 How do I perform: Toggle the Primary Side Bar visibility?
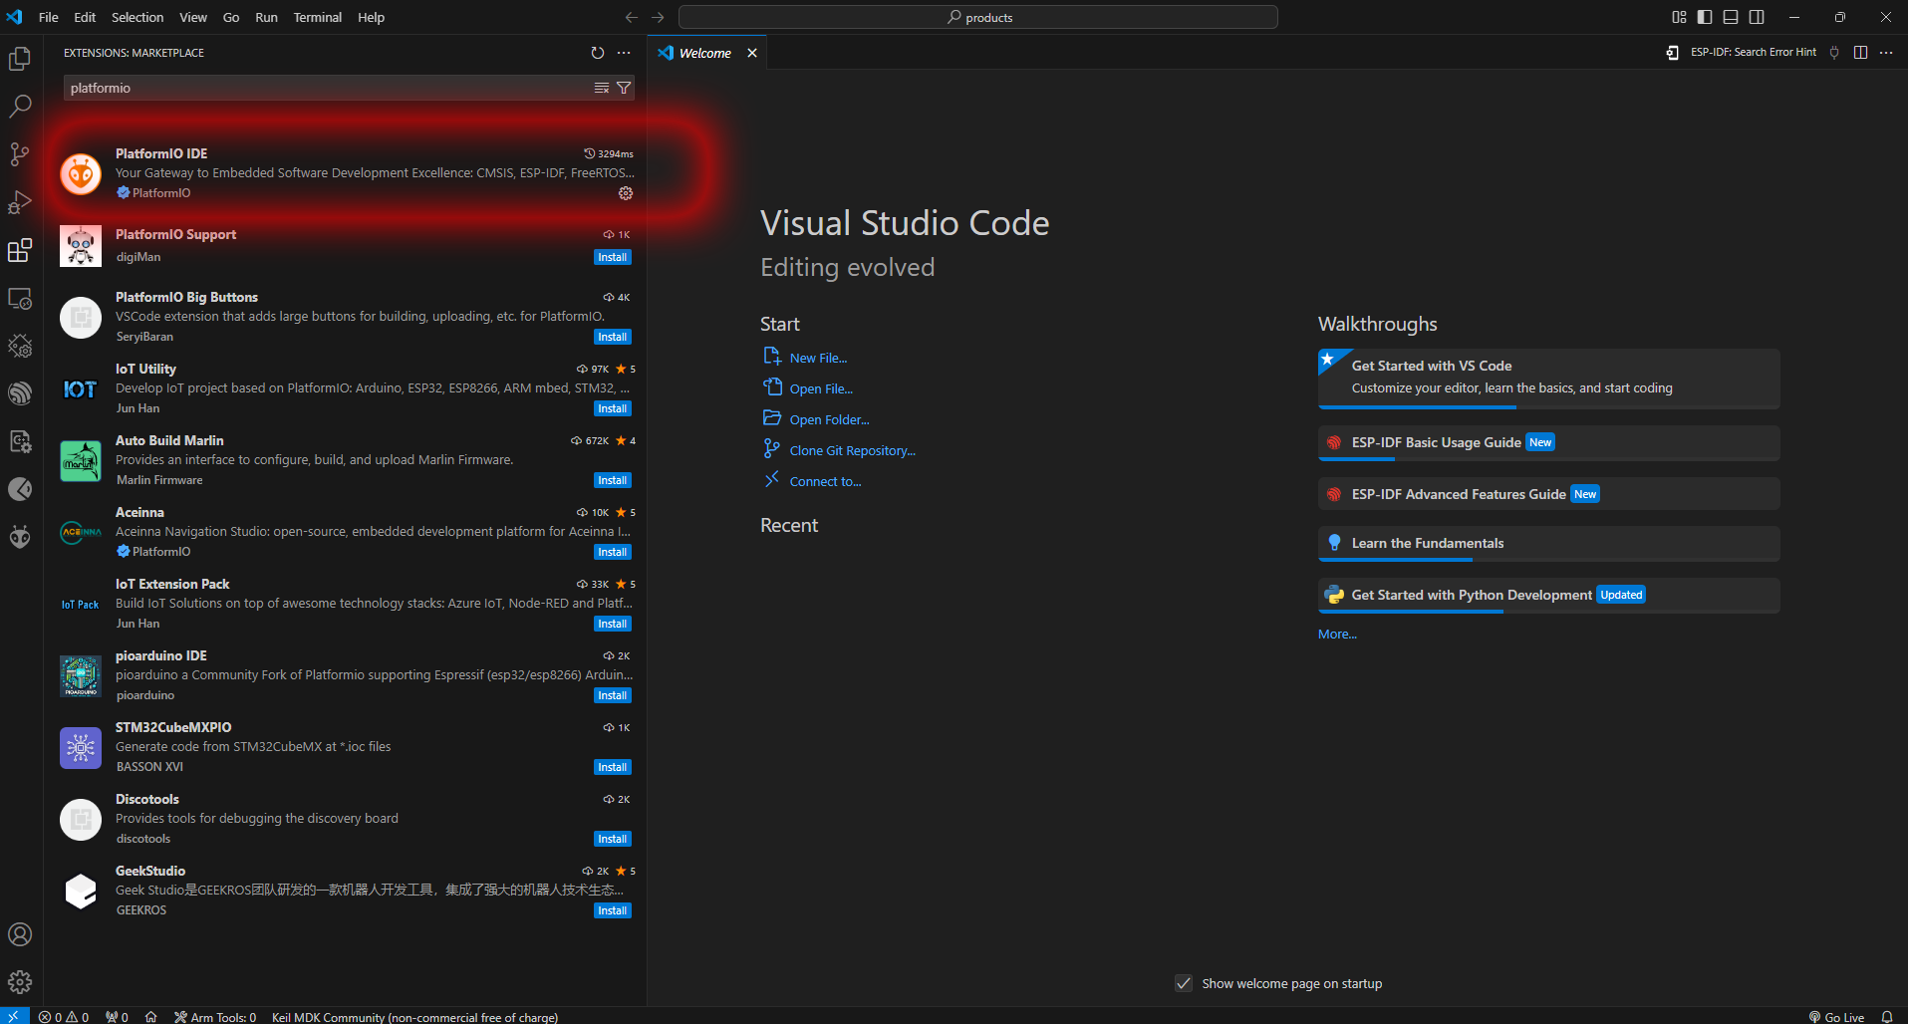point(1705,17)
